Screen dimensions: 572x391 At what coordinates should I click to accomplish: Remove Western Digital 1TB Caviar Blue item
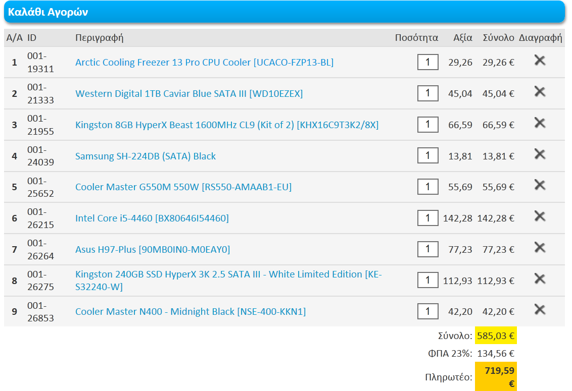pos(540,92)
